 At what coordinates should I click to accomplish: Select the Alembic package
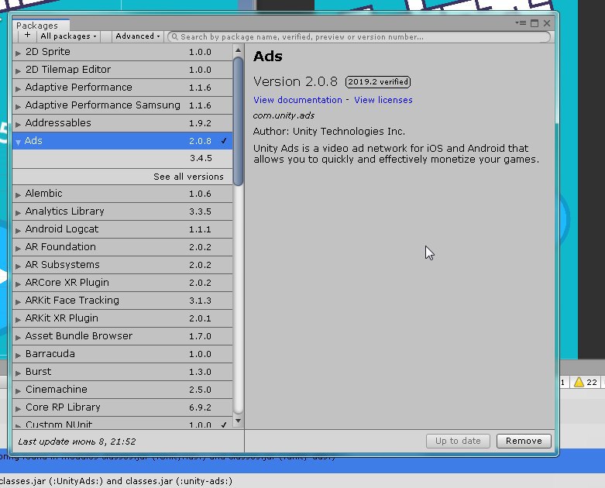click(122, 194)
